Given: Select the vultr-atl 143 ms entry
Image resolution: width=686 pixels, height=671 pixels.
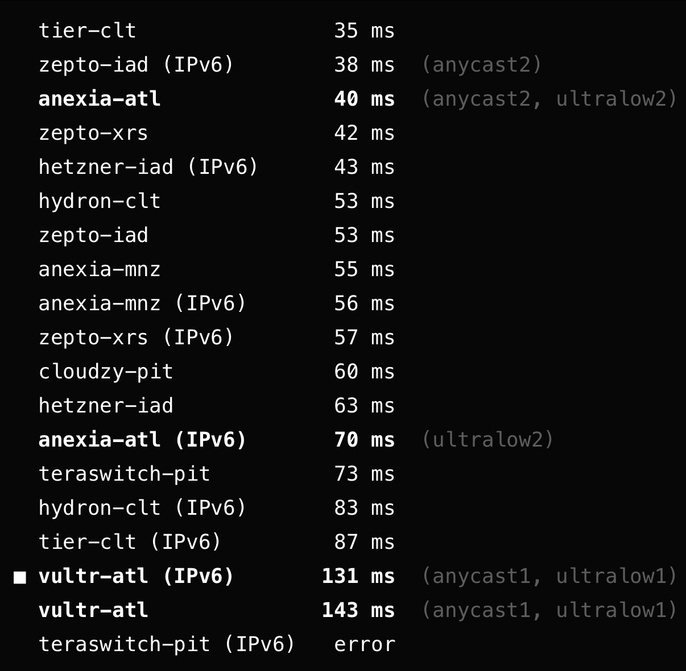Looking at the screenshot, I should coord(93,610).
